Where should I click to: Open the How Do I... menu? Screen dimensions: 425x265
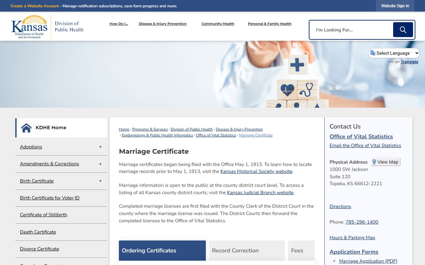[119, 24]
